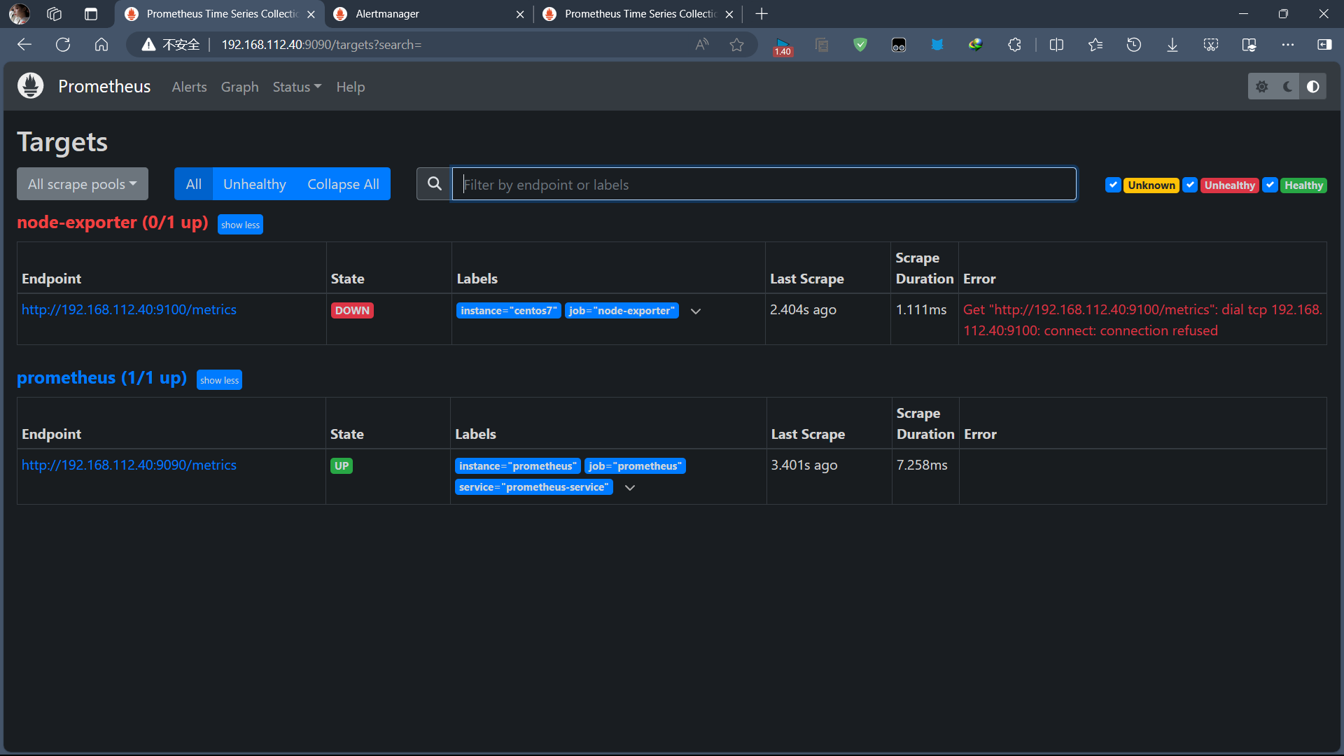1344x756 pixels.
Task: Close the Alertmanager tab
Action: [x=519, y=14]
